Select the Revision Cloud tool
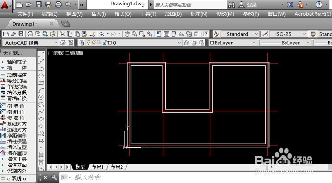Image resolution: width=332 pixels, height=183 pixels. [41, 105]
